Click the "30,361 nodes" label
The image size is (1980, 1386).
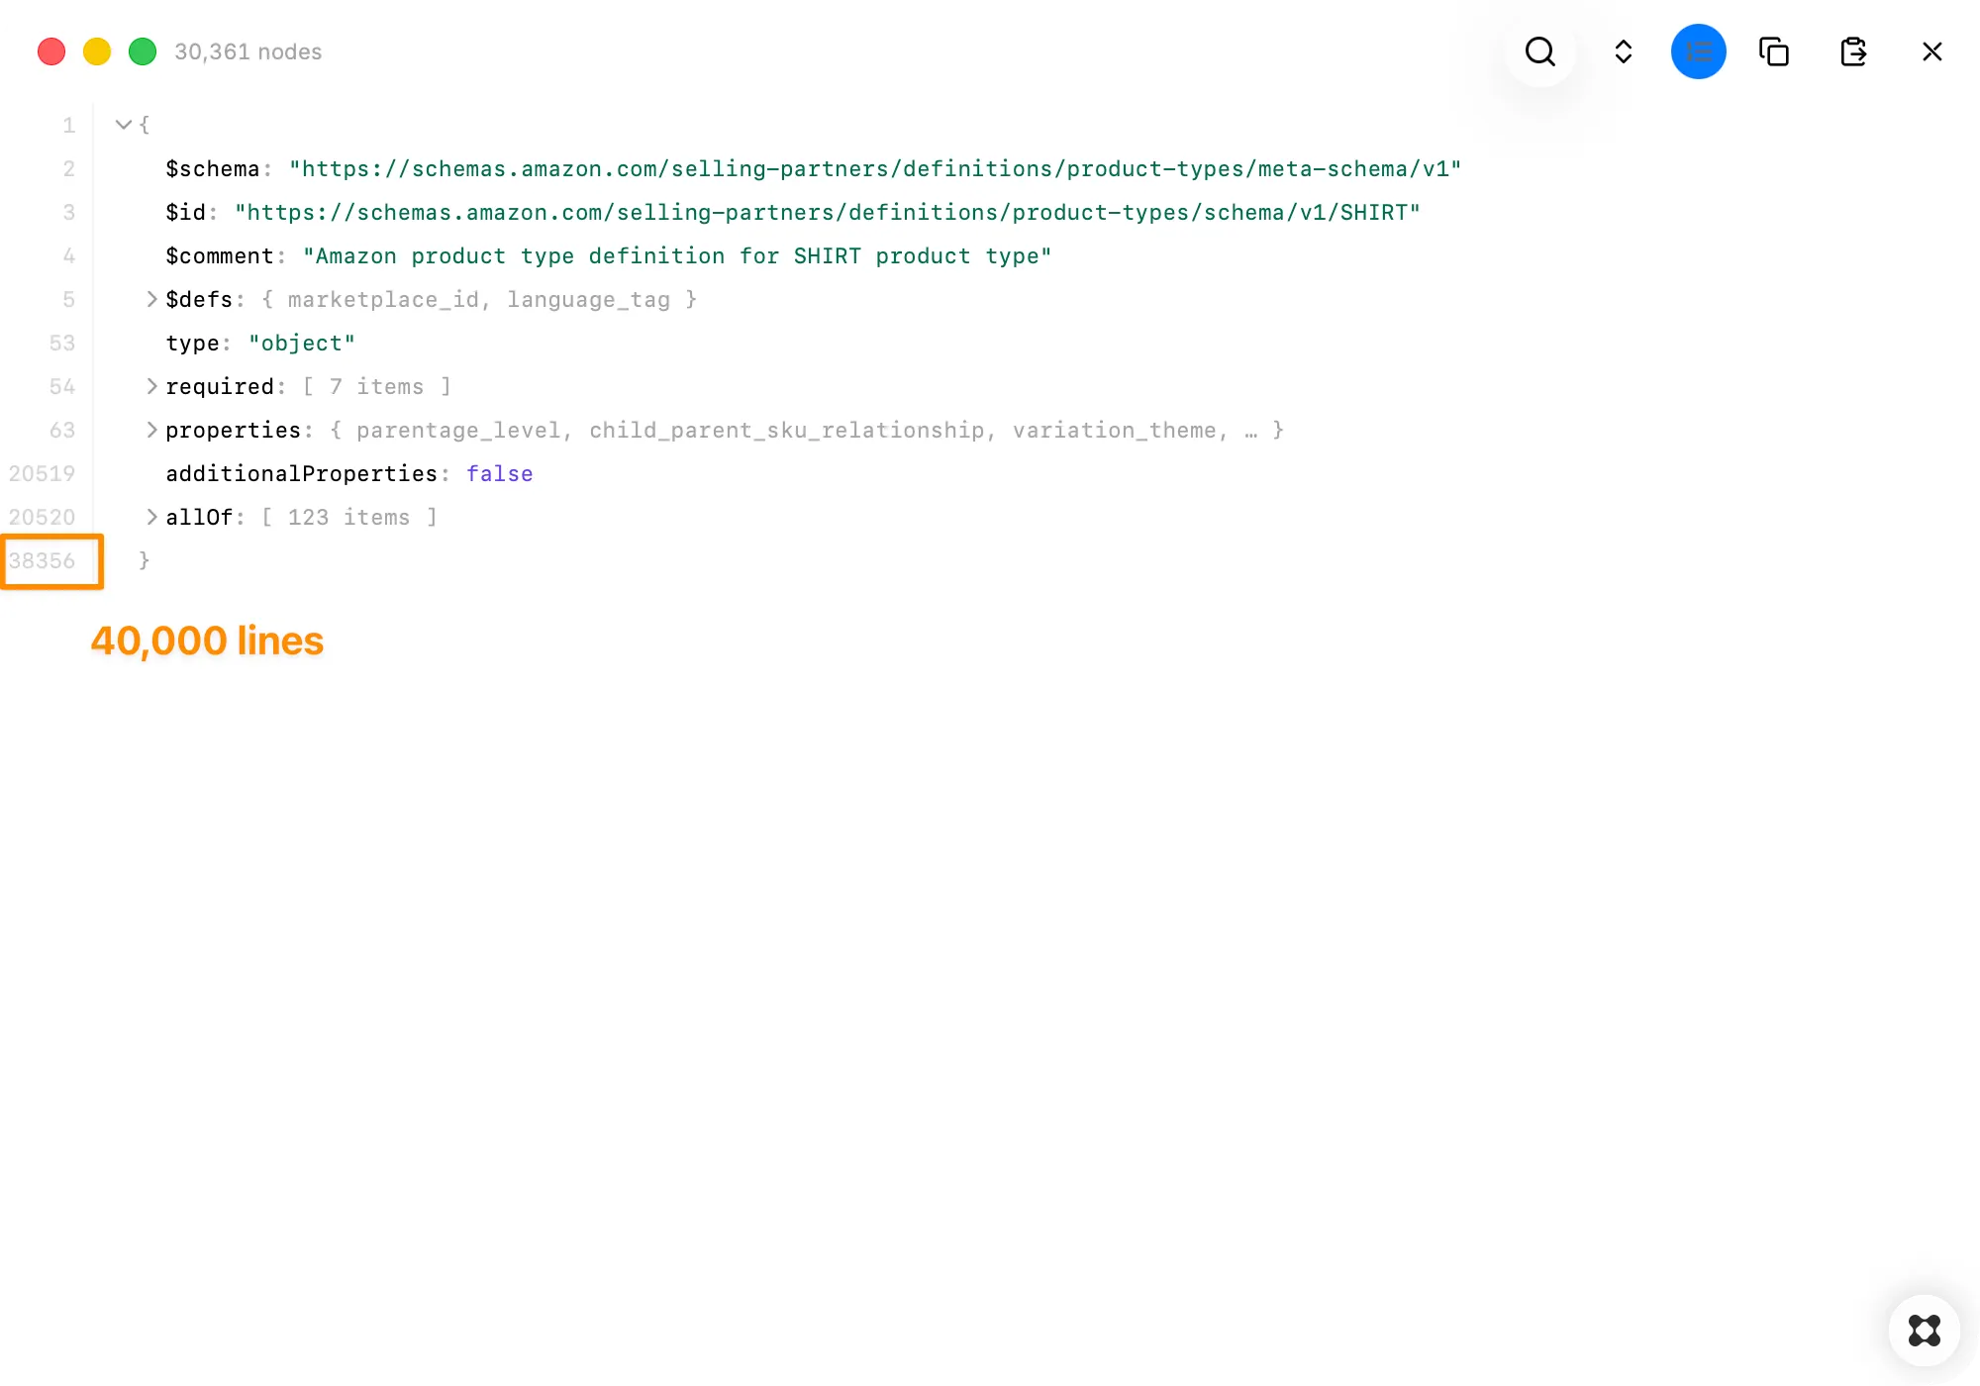tap(248, 51)
